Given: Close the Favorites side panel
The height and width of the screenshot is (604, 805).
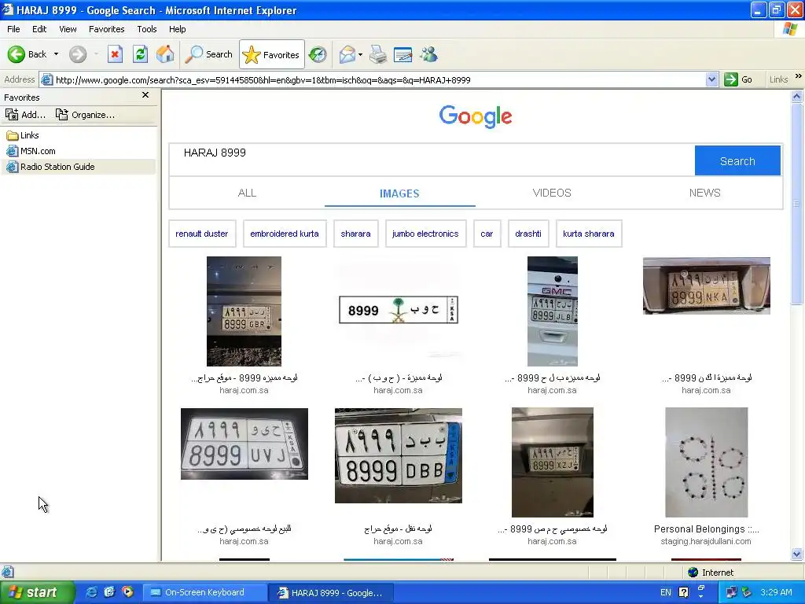Looking at the screenshot, I should pyautogui.click(x=145, y=95).
